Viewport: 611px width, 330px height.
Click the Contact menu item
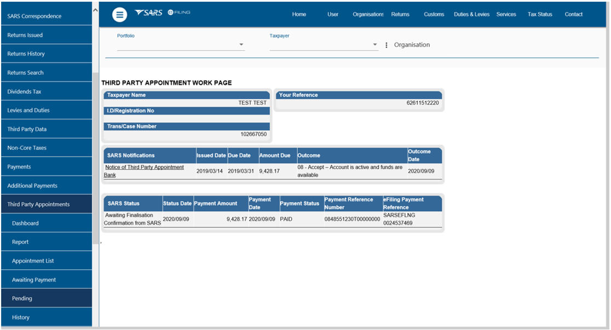click(x=573, y=15)
